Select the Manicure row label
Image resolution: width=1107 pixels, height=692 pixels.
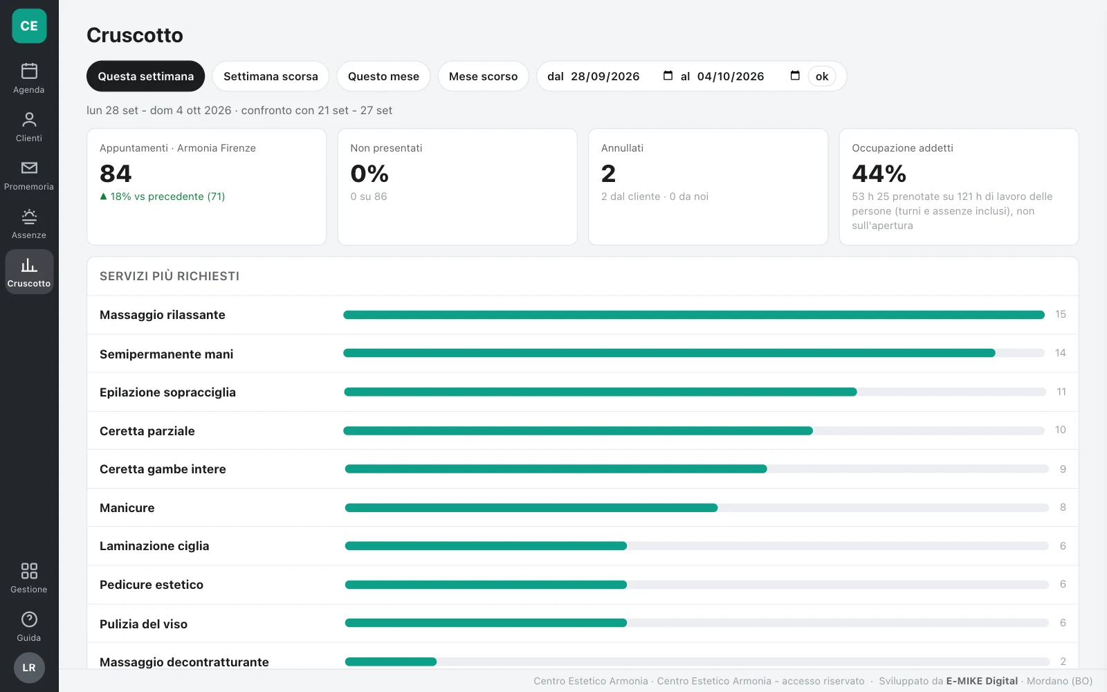tap(127, 508)
